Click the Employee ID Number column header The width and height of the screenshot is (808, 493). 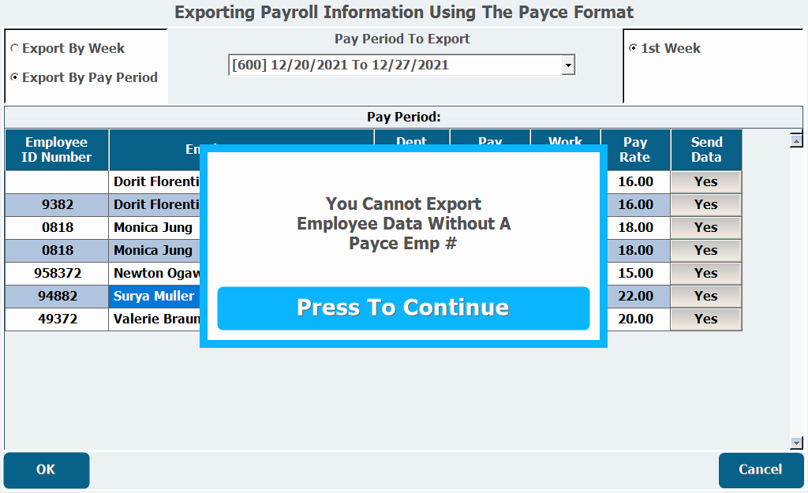57,150
